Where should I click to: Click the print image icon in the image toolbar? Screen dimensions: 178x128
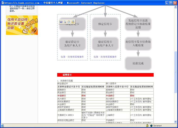pyautogui.click(x=65, y=22)
